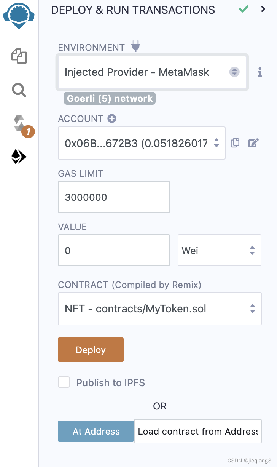Click the At Address button

(x=96, y=431)
